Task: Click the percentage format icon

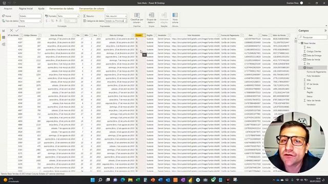Action: (52, 21)
